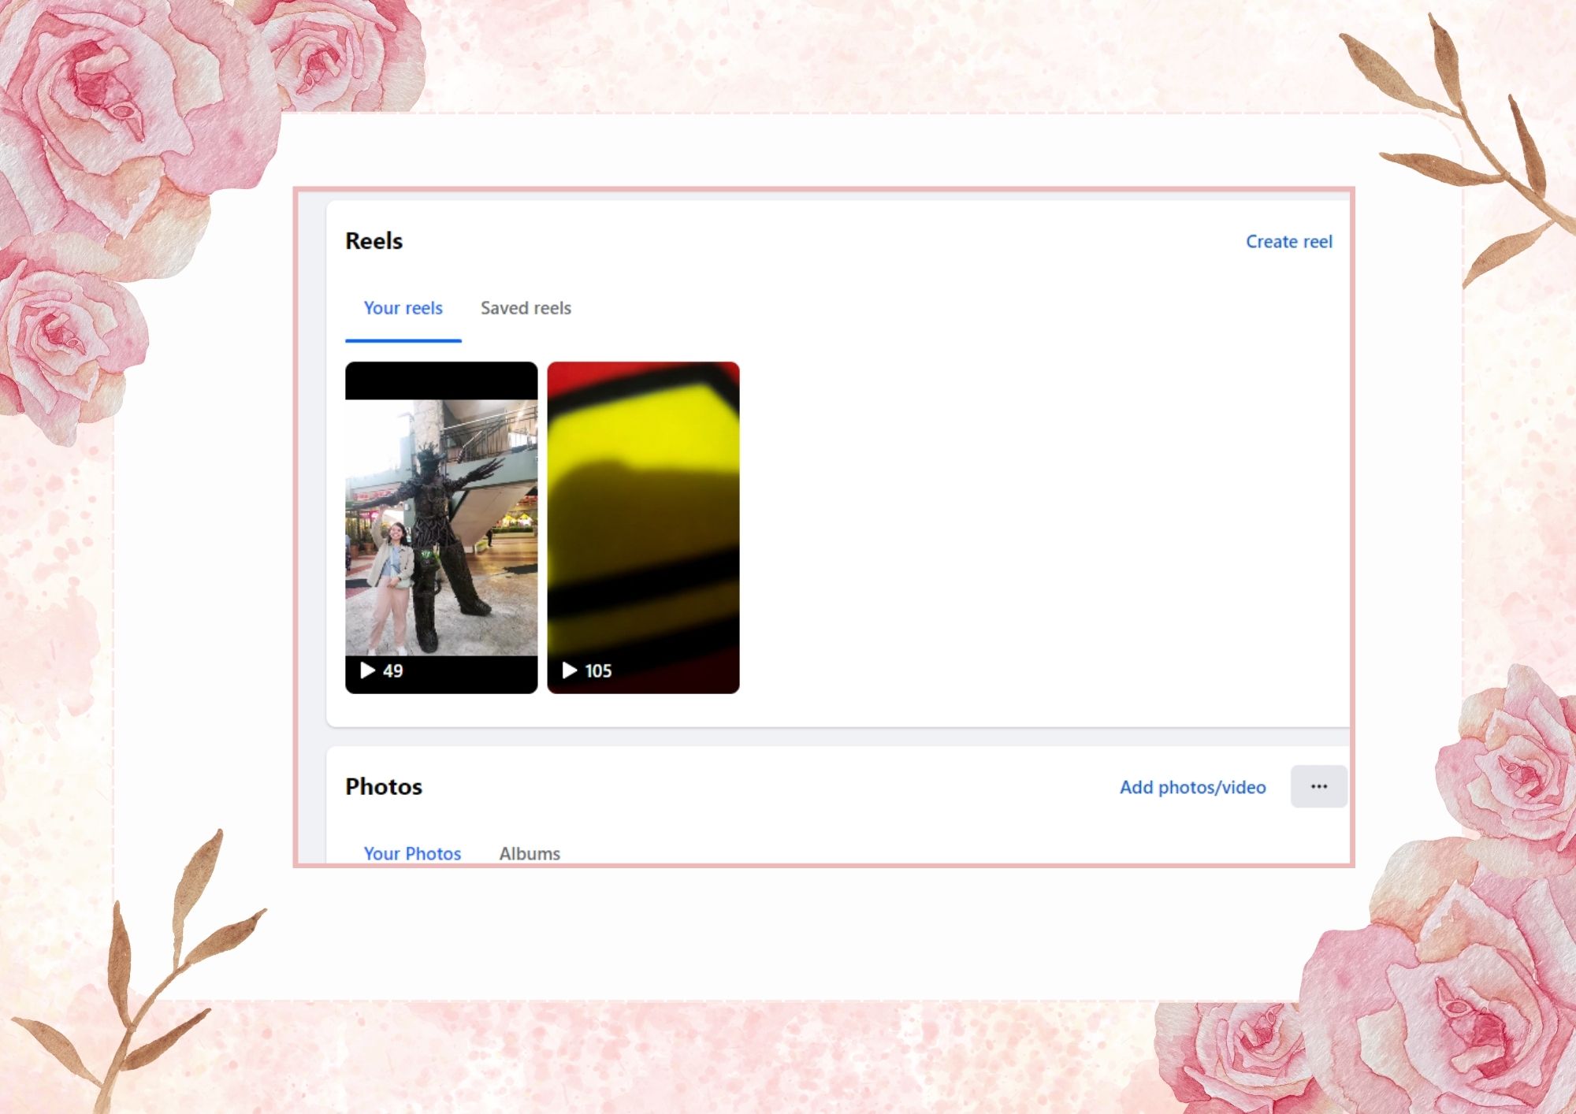Click the Add photos/video link

click(1193, 787)
